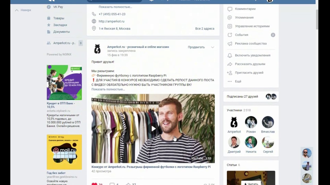
Task: Click the map pin location icon
Action: pos(94,29)
